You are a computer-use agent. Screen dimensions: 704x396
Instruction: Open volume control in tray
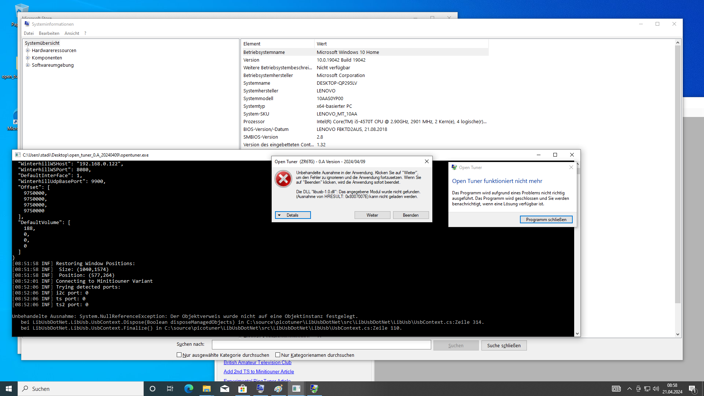tap(656, 389)
